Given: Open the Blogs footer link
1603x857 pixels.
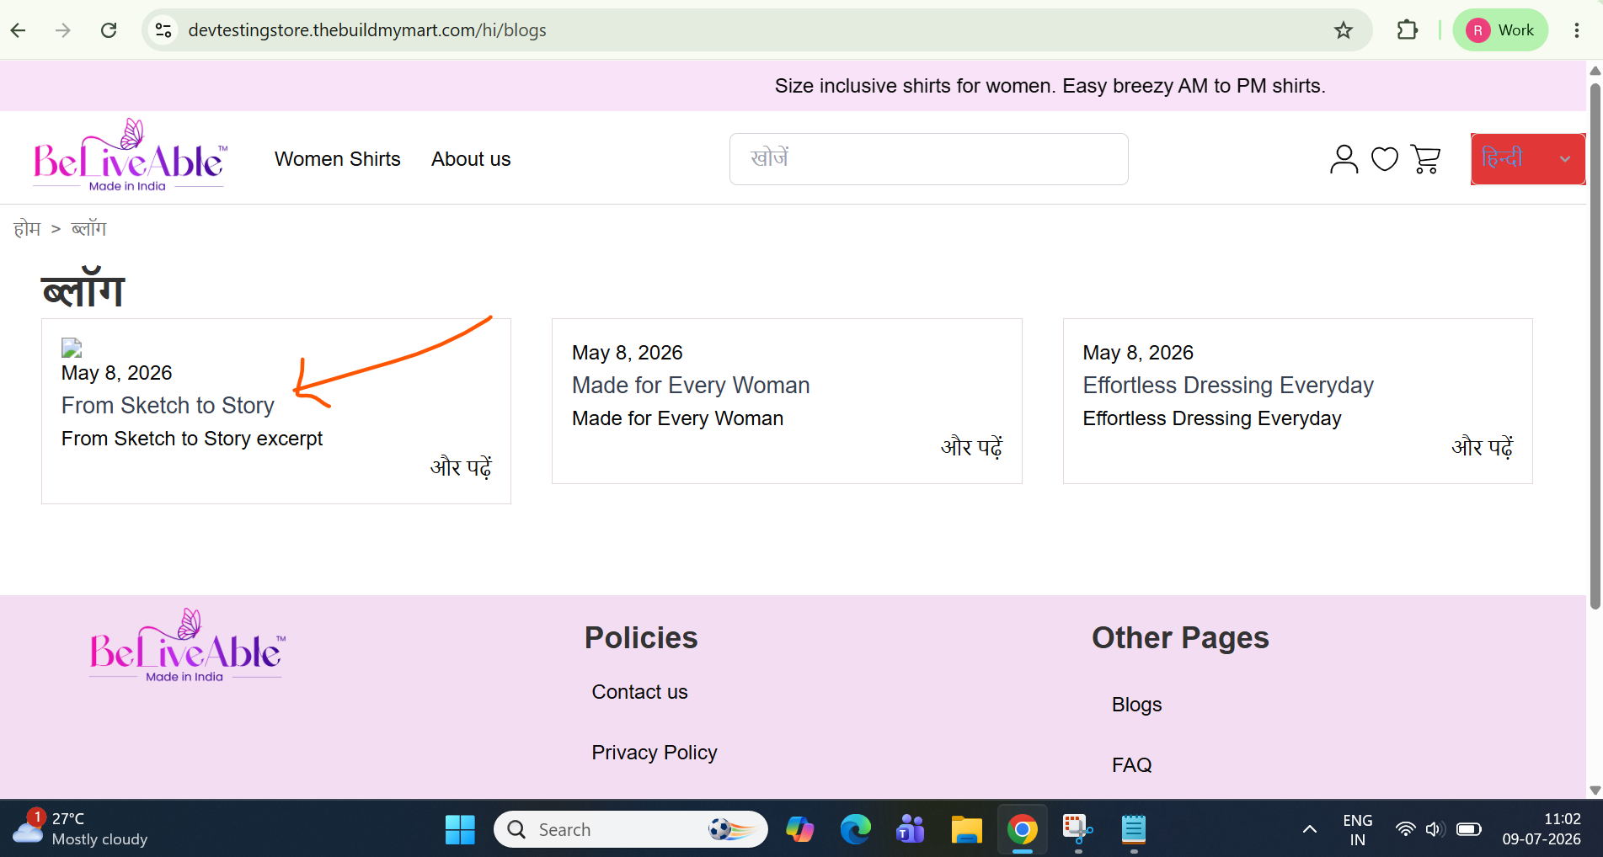Looking at the screenshot, I should click(1136, 705).
